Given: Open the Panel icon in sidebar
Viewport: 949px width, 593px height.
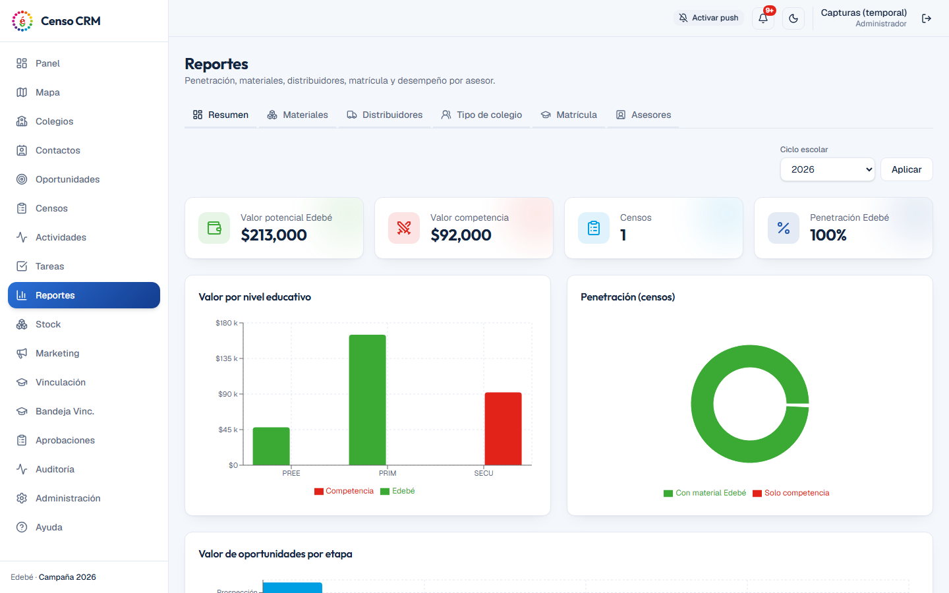Looking at the screenshot, I should [x=22, y=63].
